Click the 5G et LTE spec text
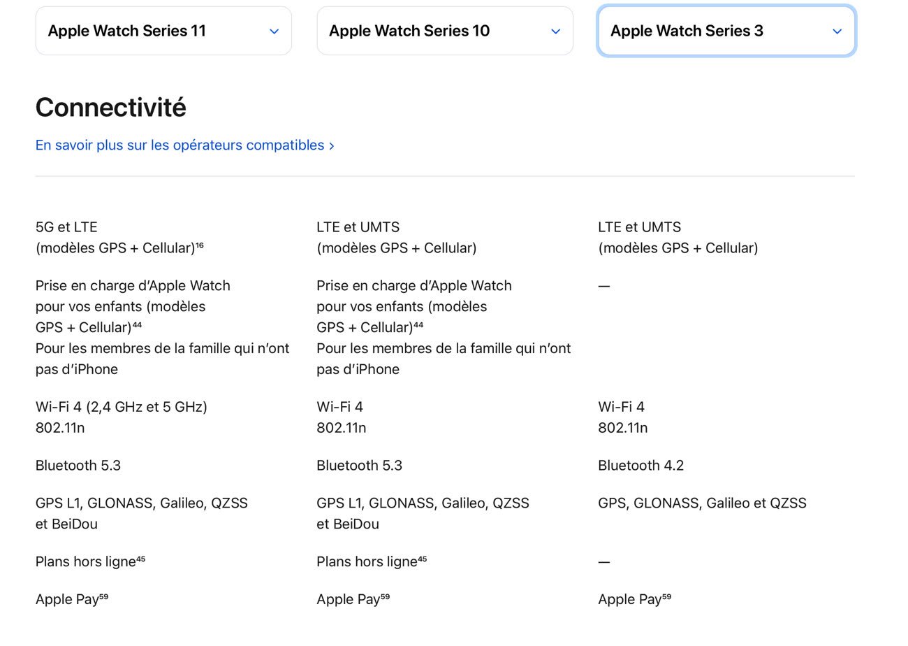This screenshot has height=646, width=908. (66, 227)
